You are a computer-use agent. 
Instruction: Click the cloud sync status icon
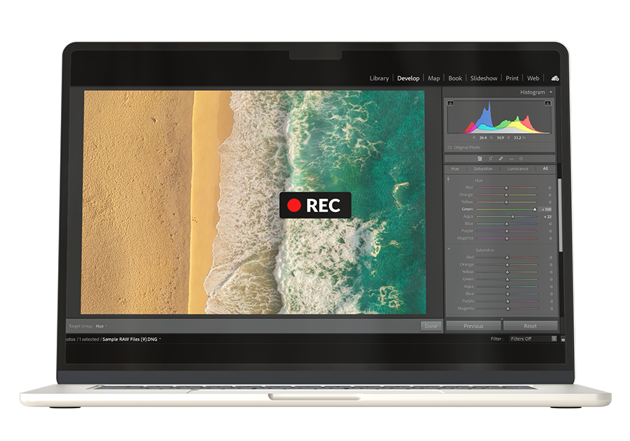(x=555, y=78)
